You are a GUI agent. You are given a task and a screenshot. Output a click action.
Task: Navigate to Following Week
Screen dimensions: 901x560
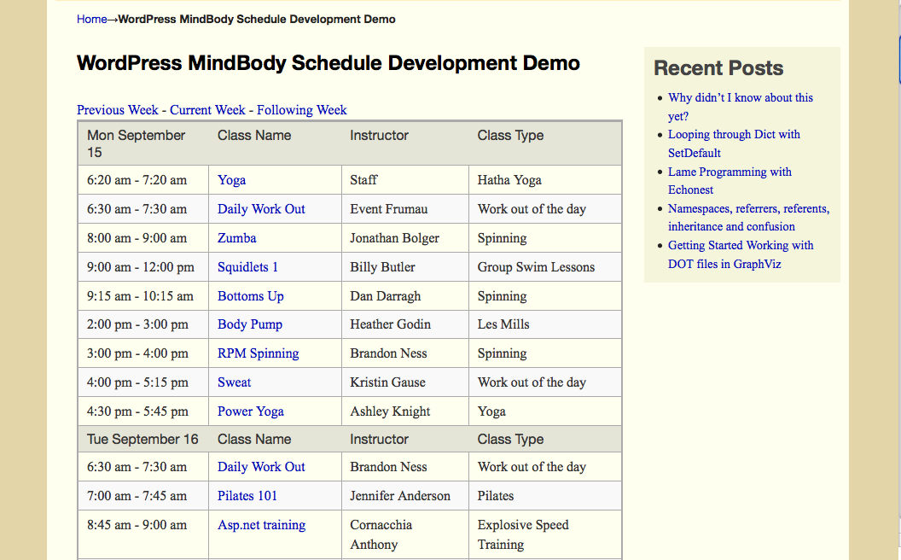[301, 110]
